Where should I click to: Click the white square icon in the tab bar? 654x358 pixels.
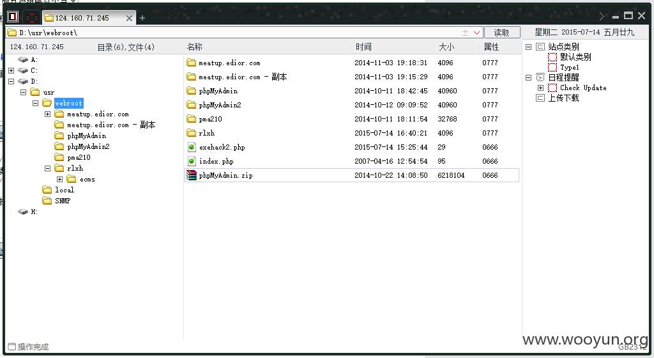pyautogui.click(x=13, y=17)
